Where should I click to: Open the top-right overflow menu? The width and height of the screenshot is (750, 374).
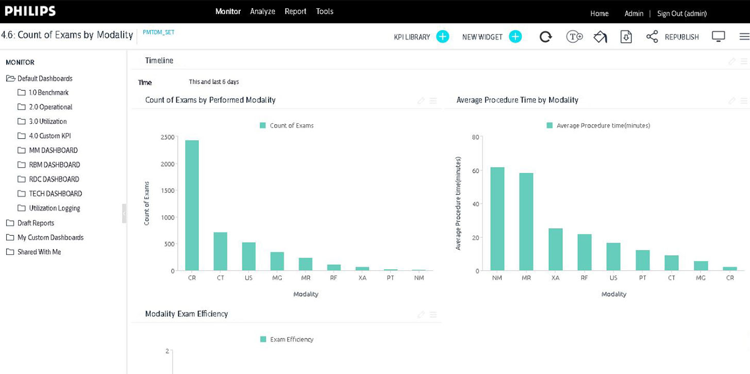(743, 36)
